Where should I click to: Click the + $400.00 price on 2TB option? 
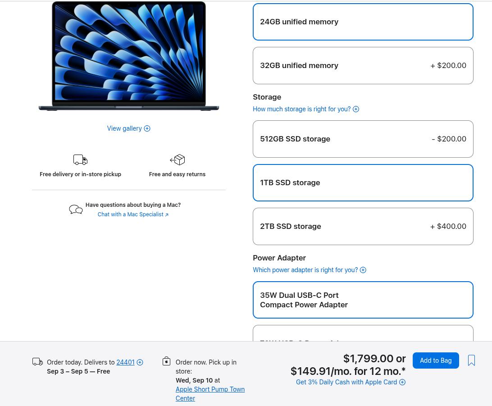pos(448,226)
